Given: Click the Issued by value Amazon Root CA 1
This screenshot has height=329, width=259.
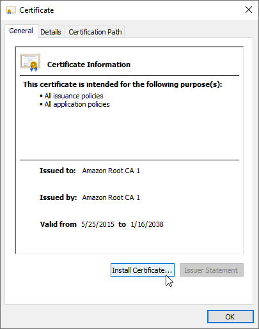Looking at the screenshot, I should [x=111, y=197].
